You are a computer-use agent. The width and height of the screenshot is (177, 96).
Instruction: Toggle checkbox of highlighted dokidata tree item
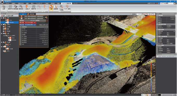(6, 22)
